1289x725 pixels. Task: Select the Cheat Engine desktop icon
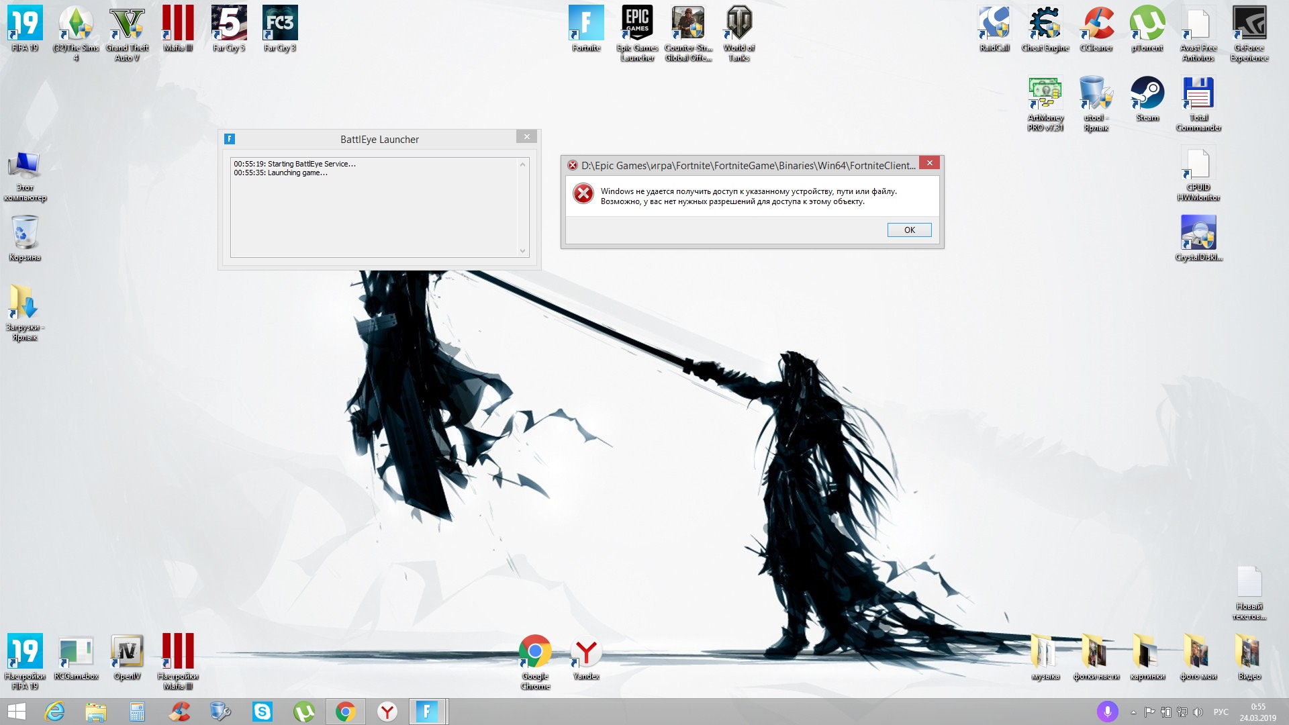(x=1045, y=29)
